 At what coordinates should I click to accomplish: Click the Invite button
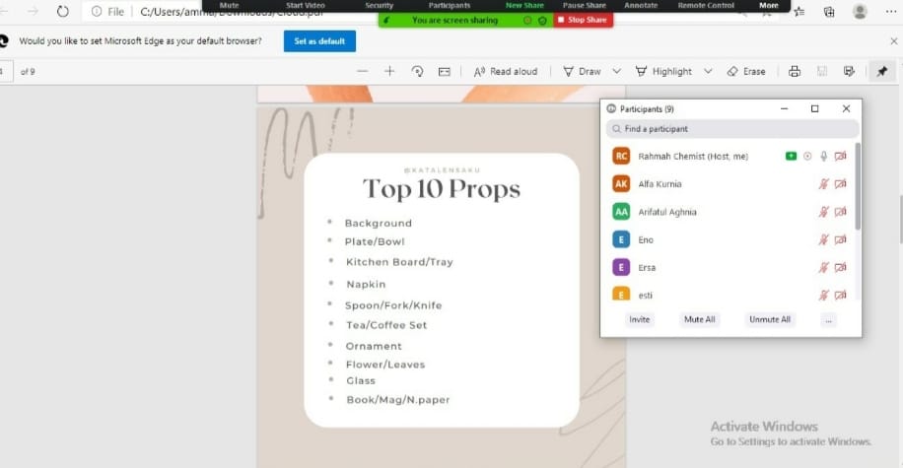(639, 319)
